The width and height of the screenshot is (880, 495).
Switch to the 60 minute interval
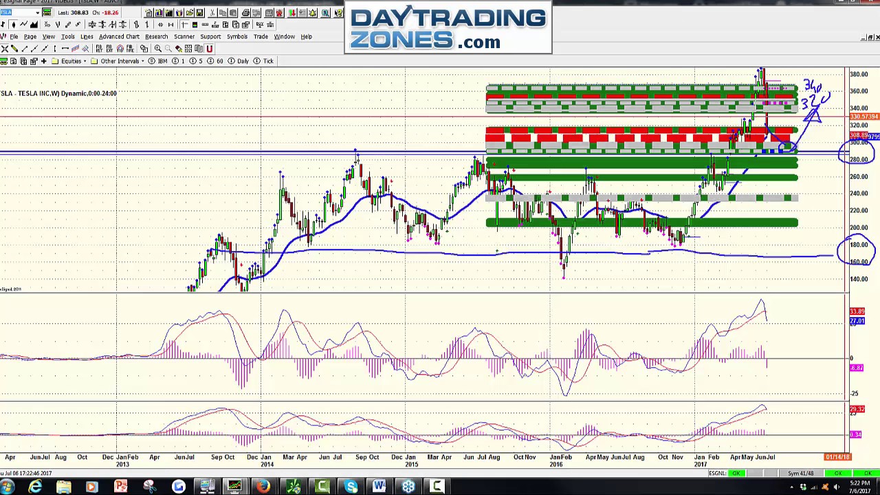coord(215,61)
